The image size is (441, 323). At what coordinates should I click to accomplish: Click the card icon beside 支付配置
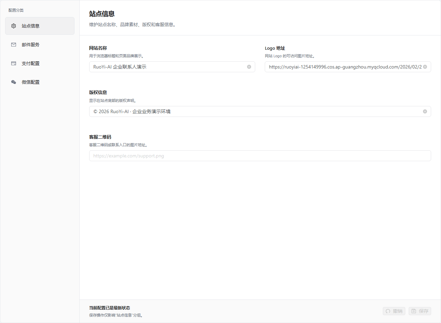(14, 63)
